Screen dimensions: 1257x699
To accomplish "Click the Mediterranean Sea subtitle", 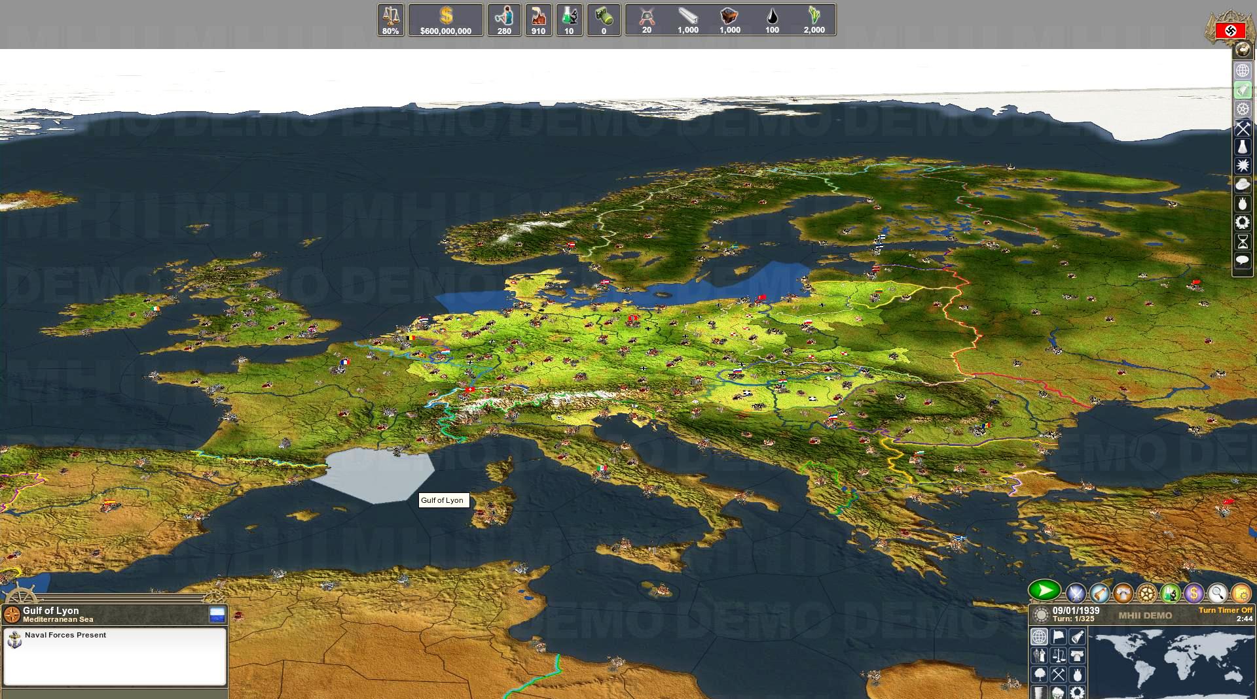I will click(58, 619).
